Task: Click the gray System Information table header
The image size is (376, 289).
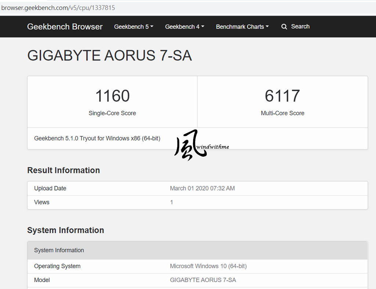Action: 197,250
